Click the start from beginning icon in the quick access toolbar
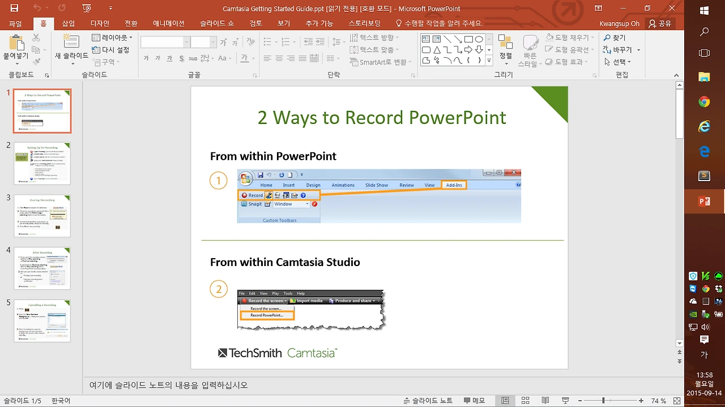Screen dimensions: 725x407 (x=87, y=8)
